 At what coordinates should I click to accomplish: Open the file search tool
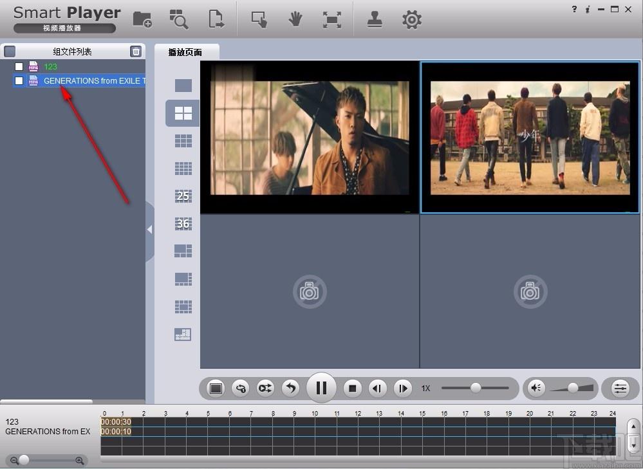click(178, 19)
